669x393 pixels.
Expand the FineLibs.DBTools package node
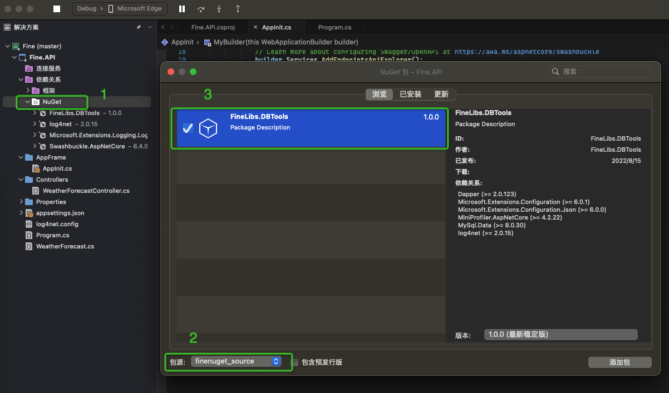[x=35, y=113]
